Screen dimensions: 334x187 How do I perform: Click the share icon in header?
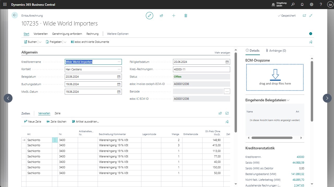point(162,16)
